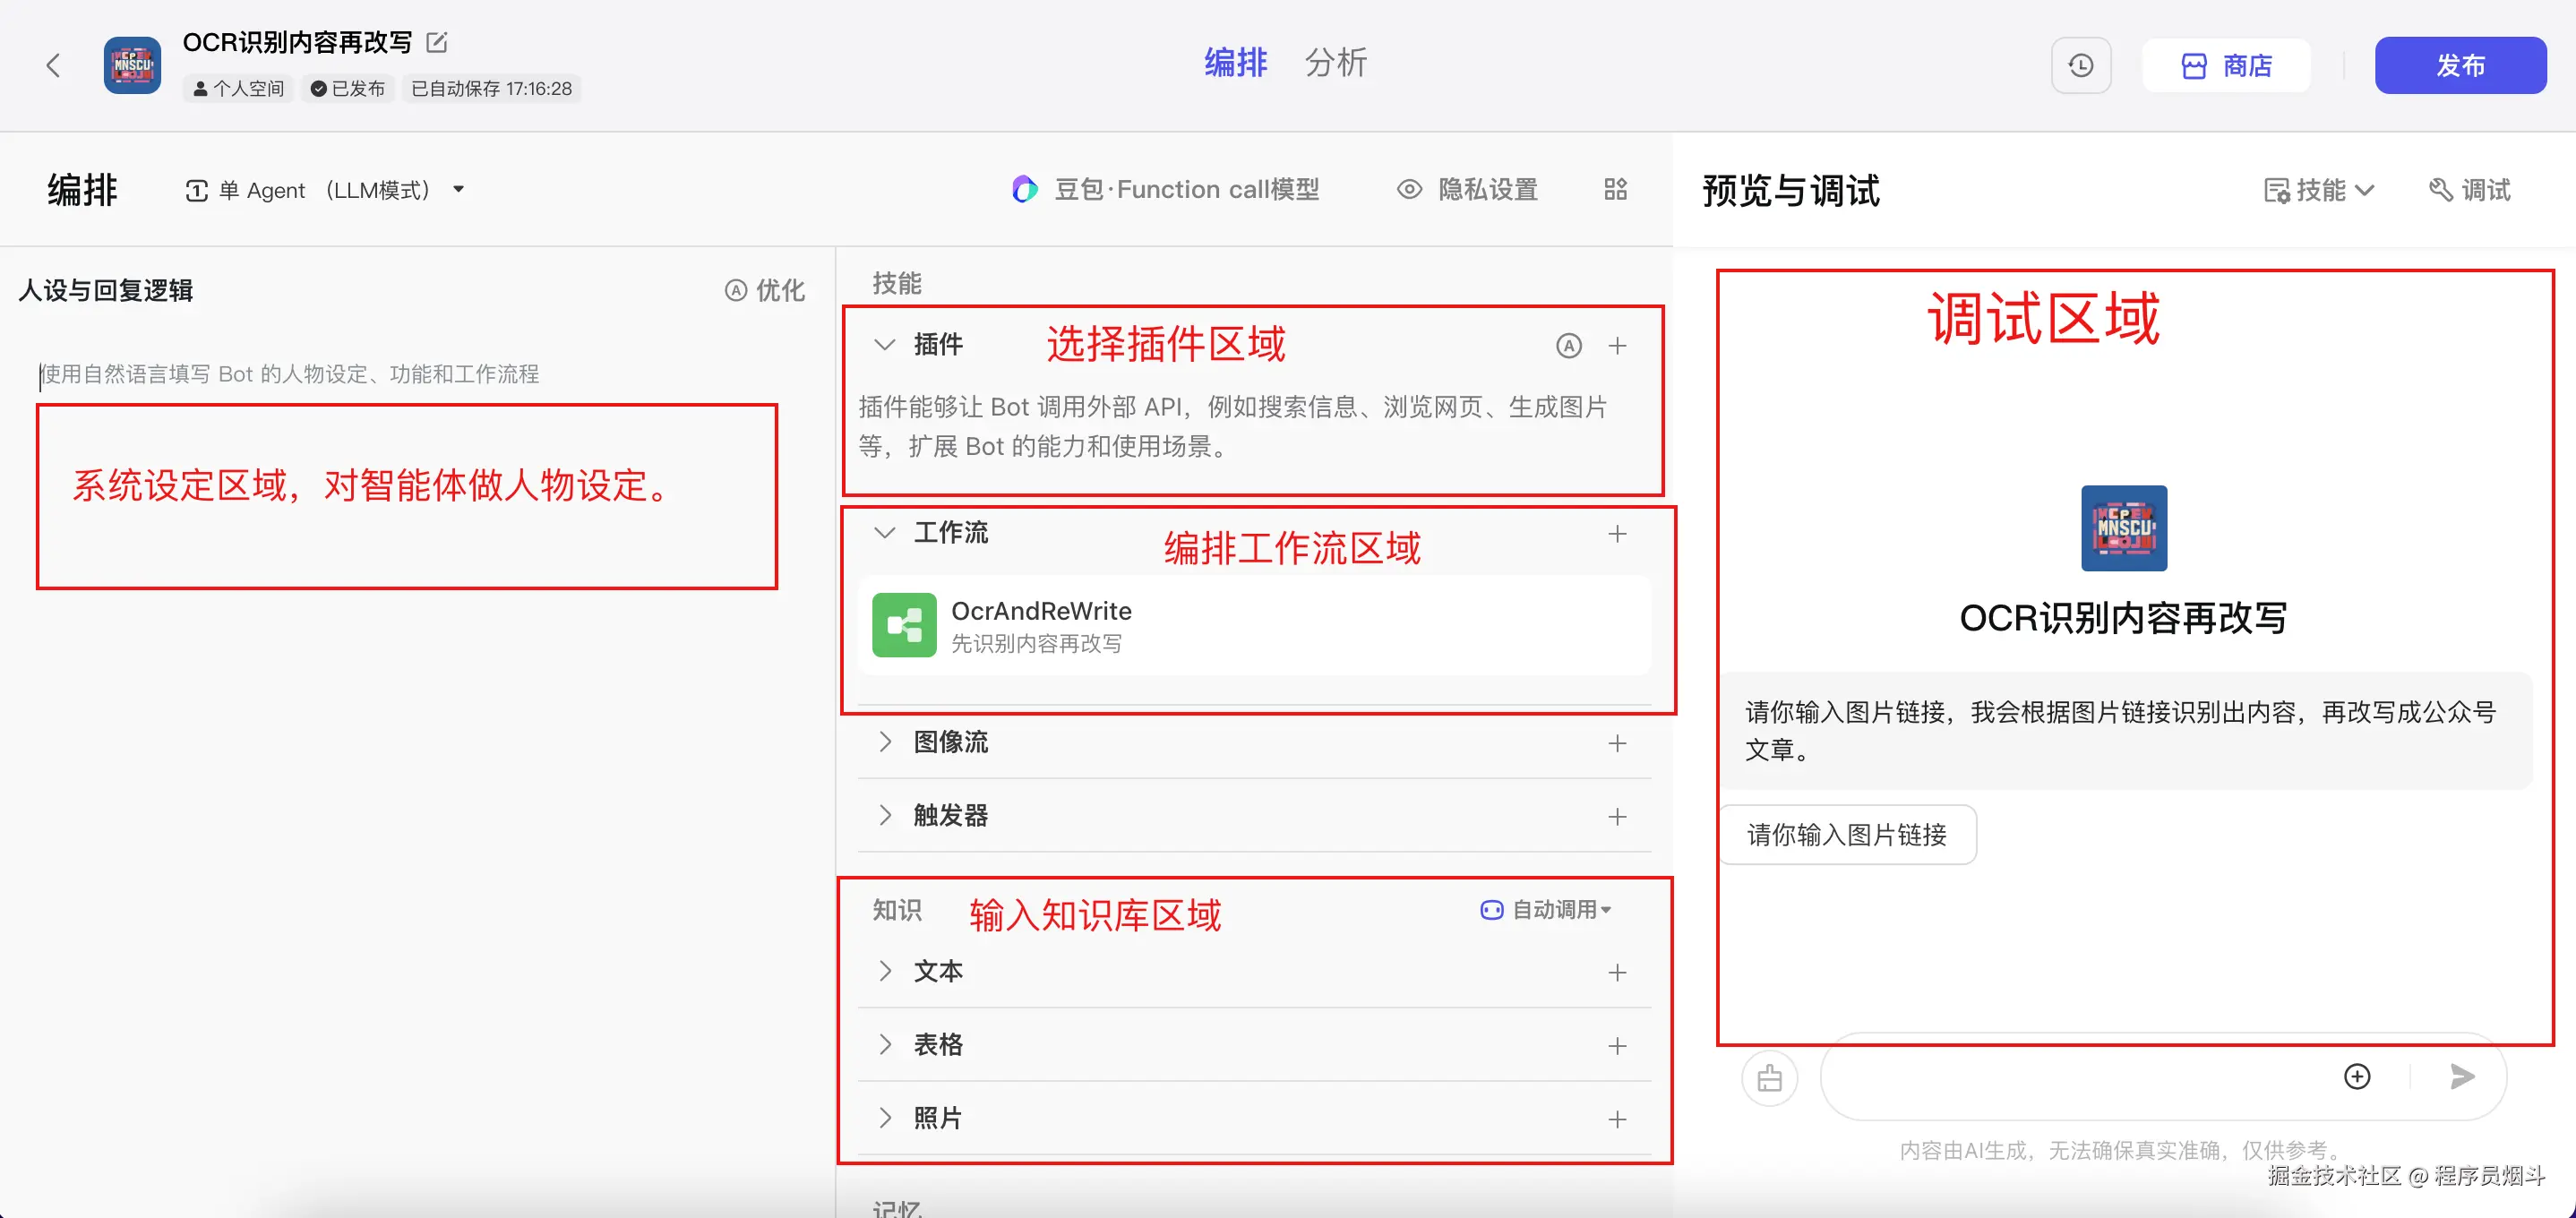
Task: Switch to the 分析 tab
Action: 1335,63
